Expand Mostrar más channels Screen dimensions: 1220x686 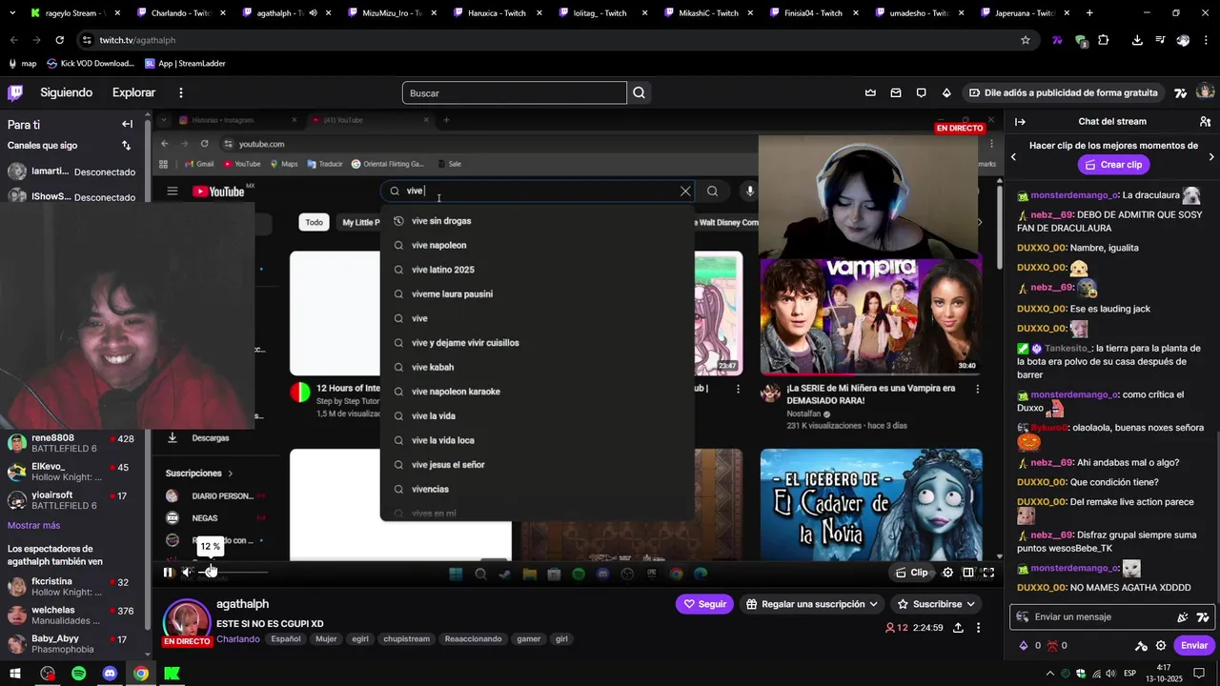pyautogui.click(x=33, y=525)
